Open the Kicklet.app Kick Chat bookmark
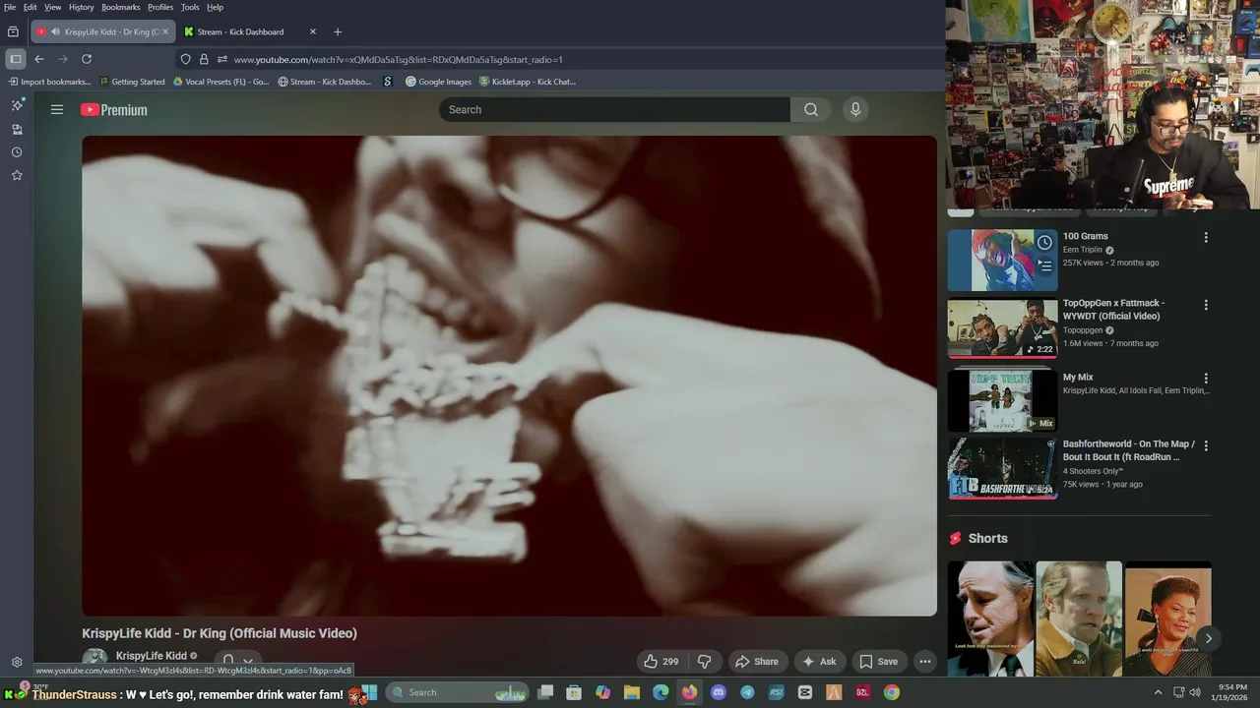 tap(528, 82)
